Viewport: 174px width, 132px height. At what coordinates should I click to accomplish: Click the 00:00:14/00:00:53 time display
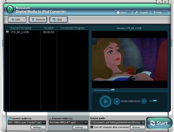click(x=130, y=101)
